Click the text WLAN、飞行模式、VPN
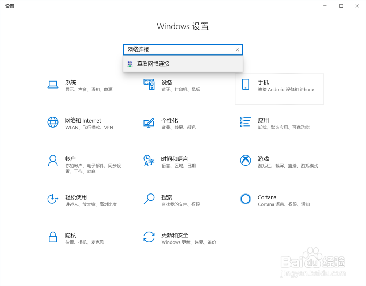The width and height of the screenshot is (366, 286). click(x=89, y=128)
